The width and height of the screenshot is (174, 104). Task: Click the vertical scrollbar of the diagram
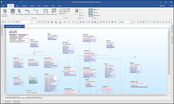pyautogui.click(x=169, y=61)
